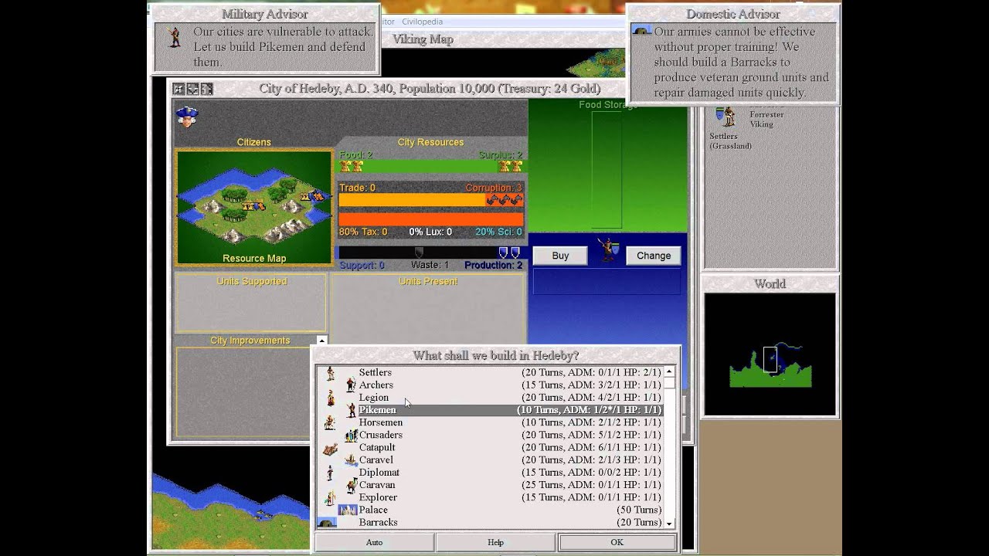The width and height of the screenshot is (989, 556).
Task: Select Crusaders in the build list
Action: click(x=510, y=435)
